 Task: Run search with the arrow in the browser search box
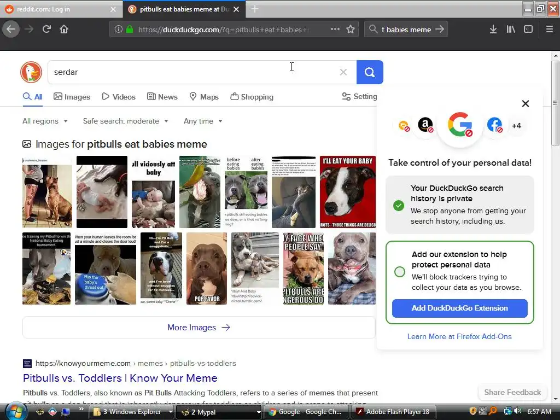[x=440, y=30]
